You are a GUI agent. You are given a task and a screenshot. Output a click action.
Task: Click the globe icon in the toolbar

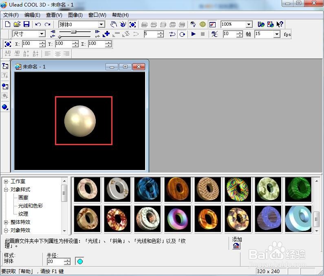(x=203, y=24)
